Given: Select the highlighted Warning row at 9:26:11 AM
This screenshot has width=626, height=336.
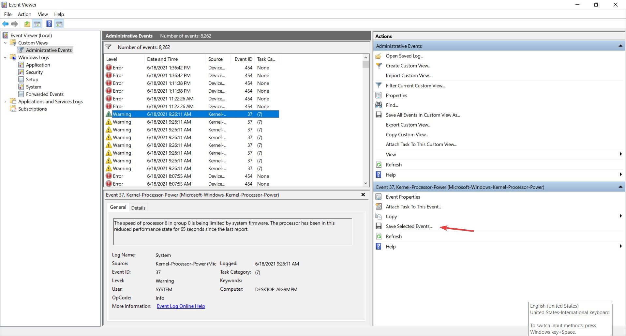Looking at the screenshot, I should [192, 114].
